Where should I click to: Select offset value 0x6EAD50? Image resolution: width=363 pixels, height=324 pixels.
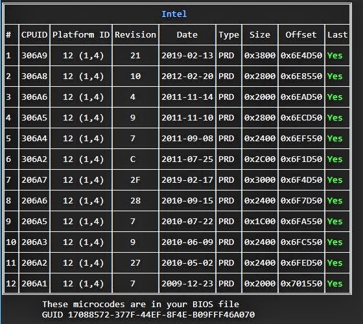click(x=301, y=97)
